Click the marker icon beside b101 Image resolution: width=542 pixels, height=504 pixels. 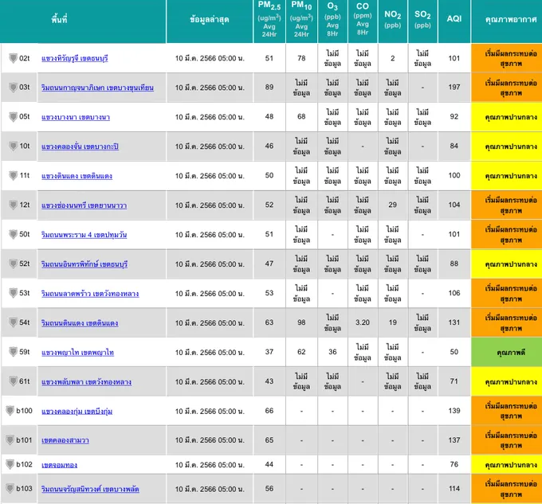(x=10, y=440)
